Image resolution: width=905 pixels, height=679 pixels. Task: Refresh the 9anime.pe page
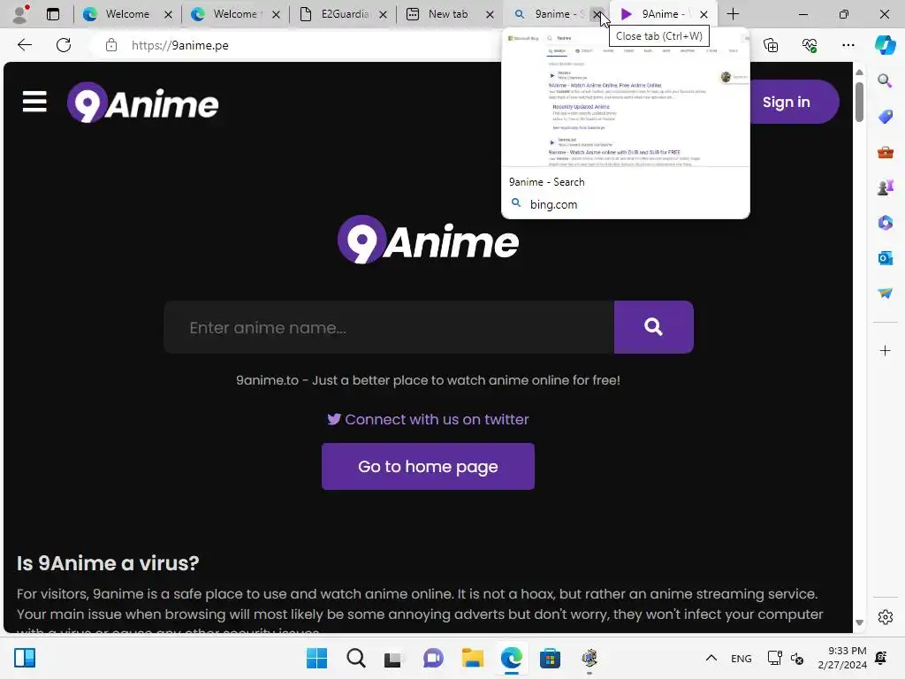tap(64, 45)
